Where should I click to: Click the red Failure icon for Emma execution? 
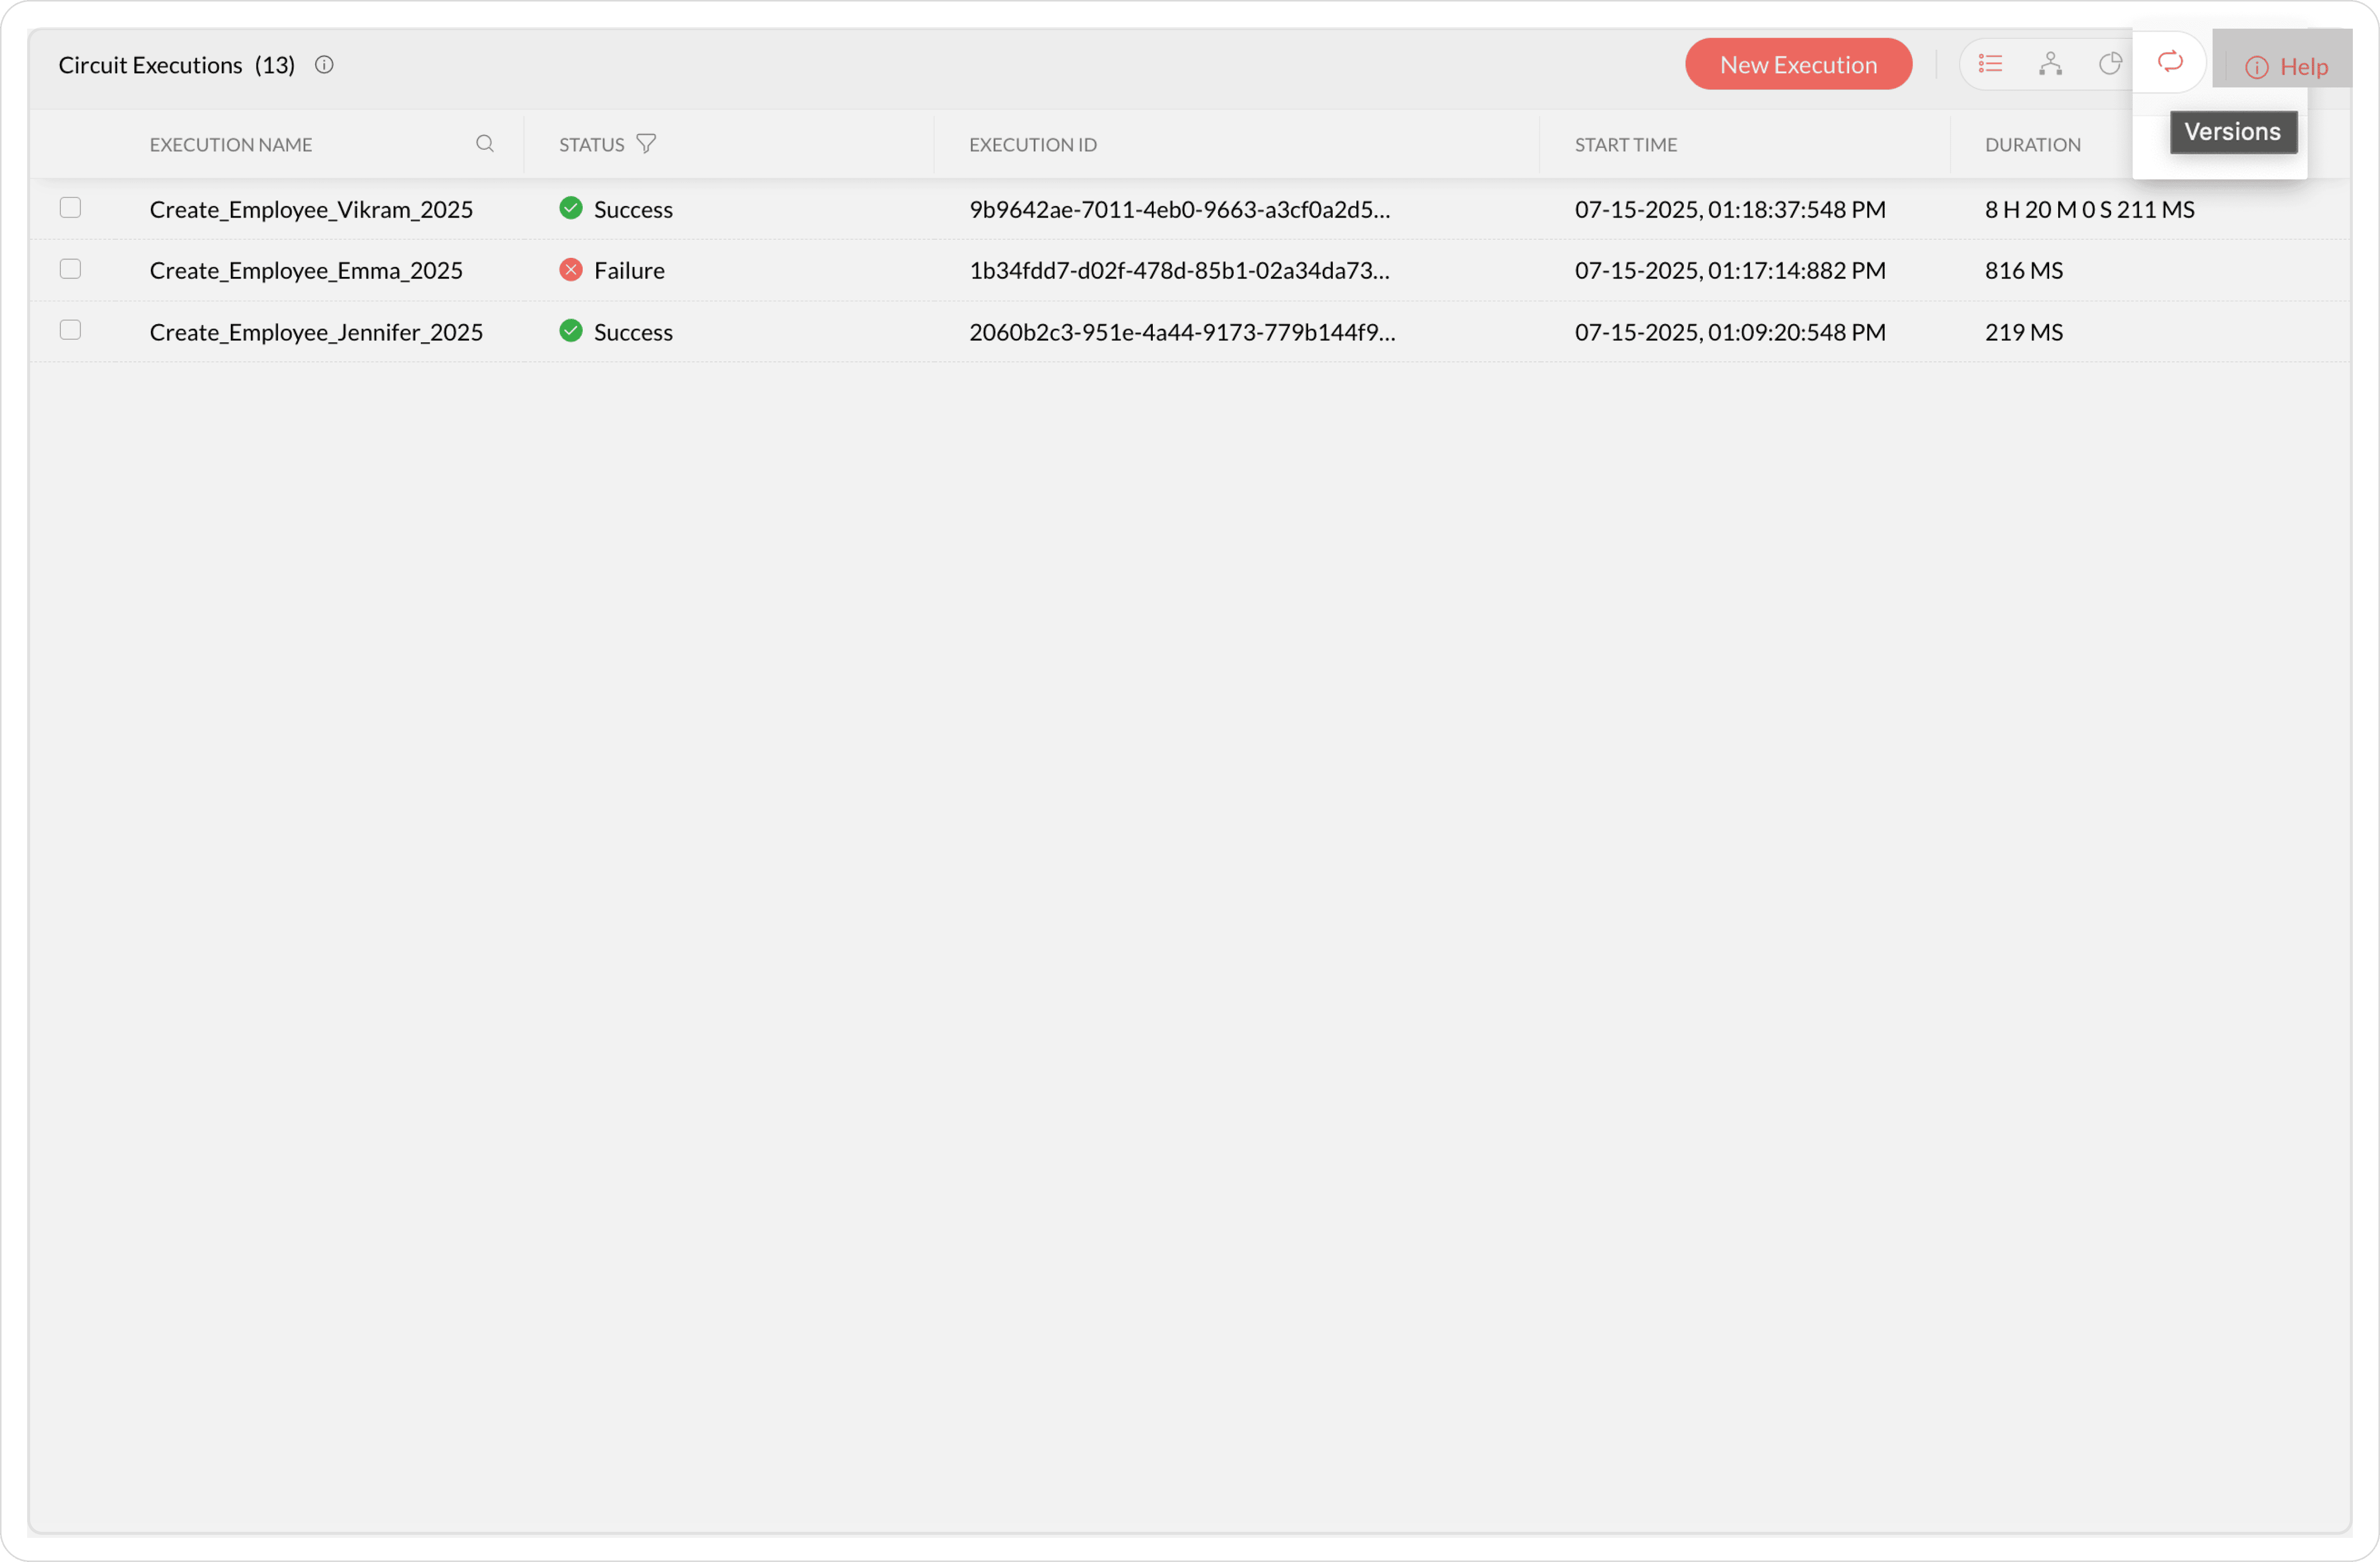point(571,270)
